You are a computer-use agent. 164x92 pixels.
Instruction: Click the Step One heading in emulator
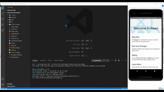(136, 37)
